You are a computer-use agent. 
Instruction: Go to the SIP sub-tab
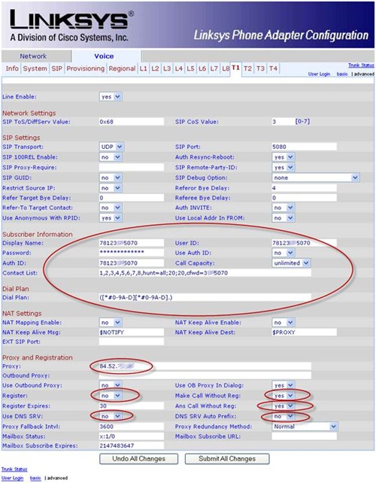click(56, 68)
